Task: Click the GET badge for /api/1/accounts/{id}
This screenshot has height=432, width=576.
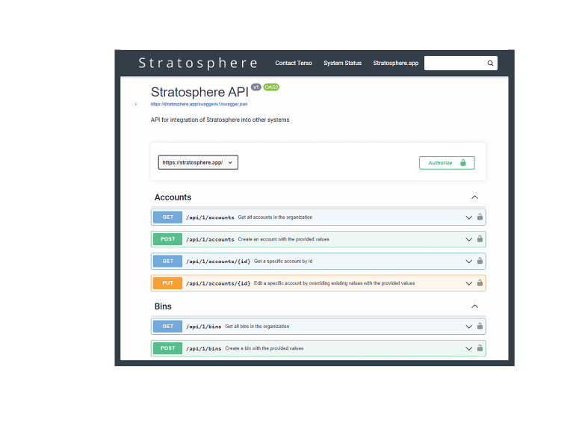Action: click(x=167, y=262)
